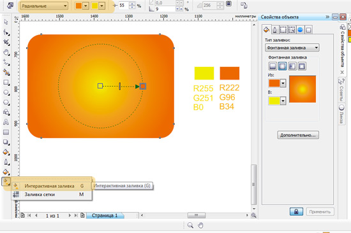Open the orange start color dropdown arrow
Image resolution: width=351 pixels, height=233 pixels.
click(86, 6)
